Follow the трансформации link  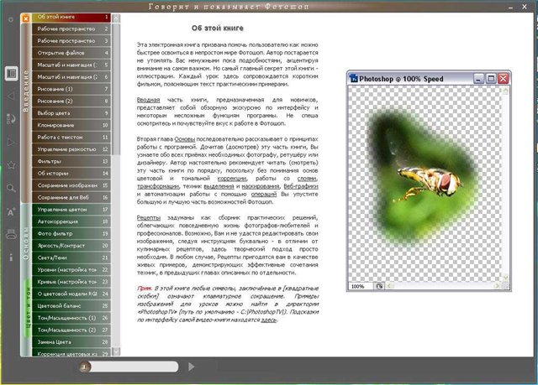158,186
